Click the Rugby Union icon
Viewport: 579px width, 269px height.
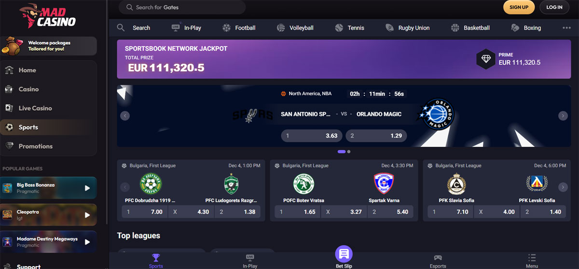(389, 28)
